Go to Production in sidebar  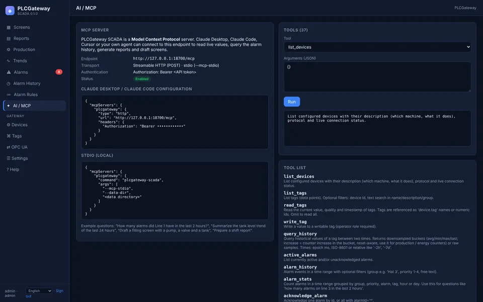click(x=35, y=49)
